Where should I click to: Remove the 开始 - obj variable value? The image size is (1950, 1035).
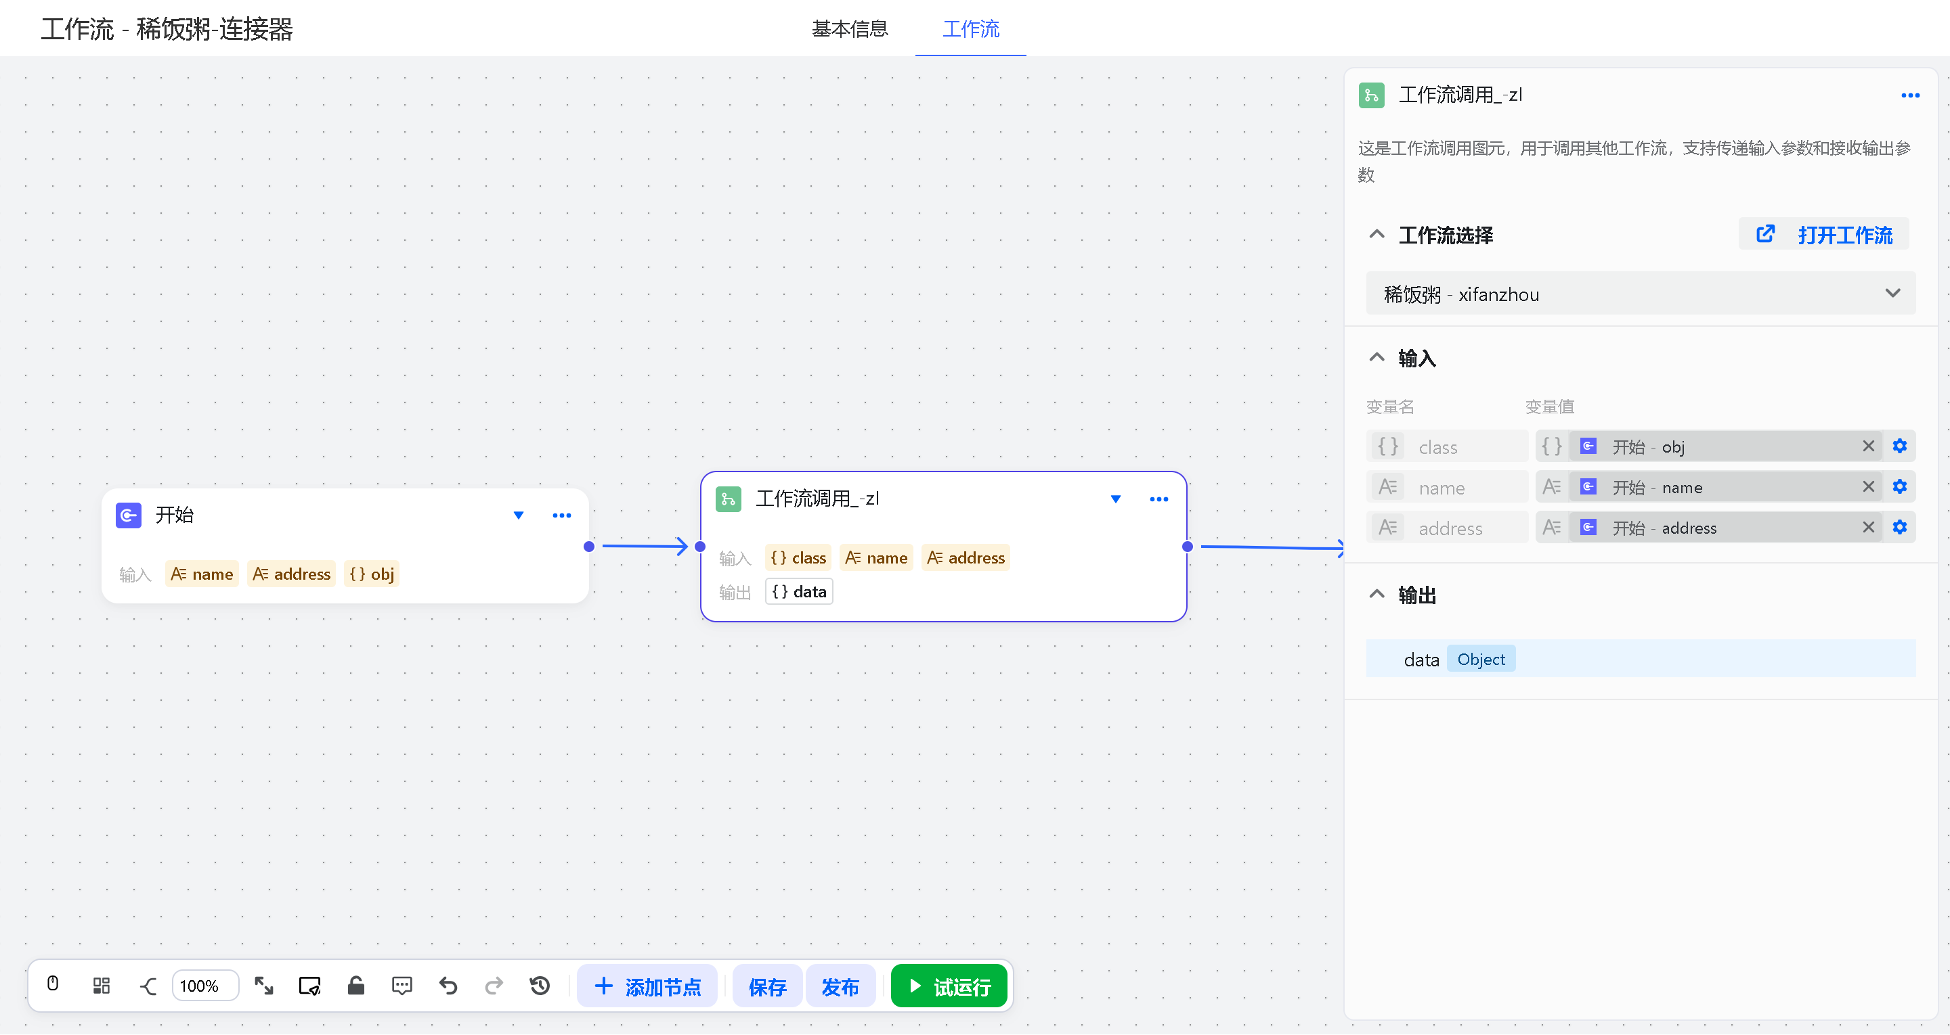coord(1868,446)
